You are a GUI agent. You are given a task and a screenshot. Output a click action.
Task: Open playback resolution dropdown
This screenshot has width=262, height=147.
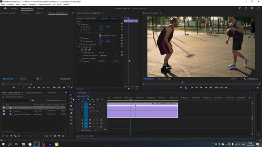pyautogui.click(x=237, y=79)
